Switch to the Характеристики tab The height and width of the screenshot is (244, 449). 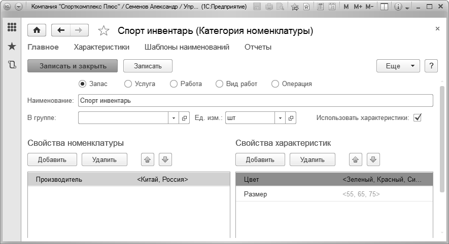click(x=101, y=47)
